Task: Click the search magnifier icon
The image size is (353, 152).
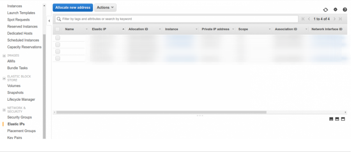Action: (59, 19)
